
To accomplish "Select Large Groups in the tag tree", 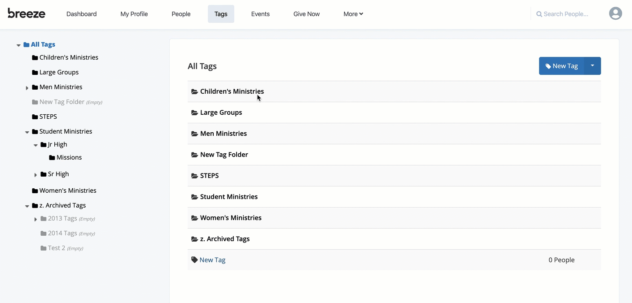I will (x=59, y=72).
